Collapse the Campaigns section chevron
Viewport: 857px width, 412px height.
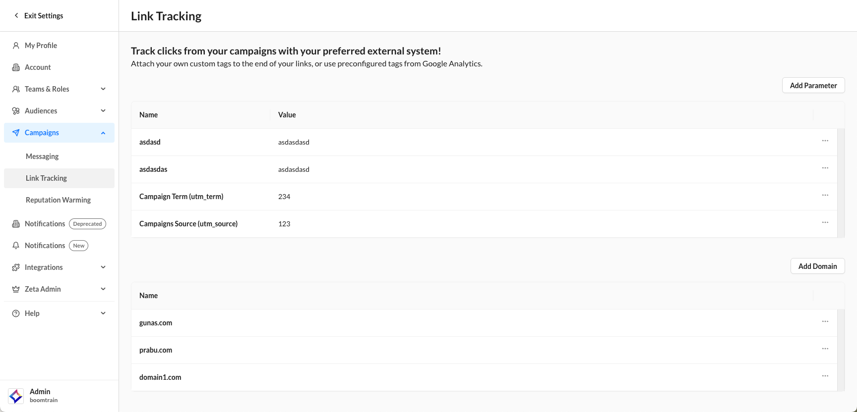(103, 133)
